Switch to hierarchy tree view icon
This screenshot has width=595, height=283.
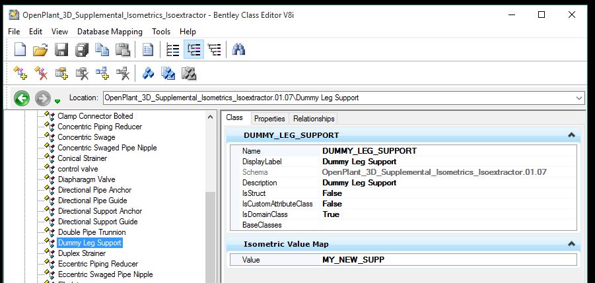point(215,49)
